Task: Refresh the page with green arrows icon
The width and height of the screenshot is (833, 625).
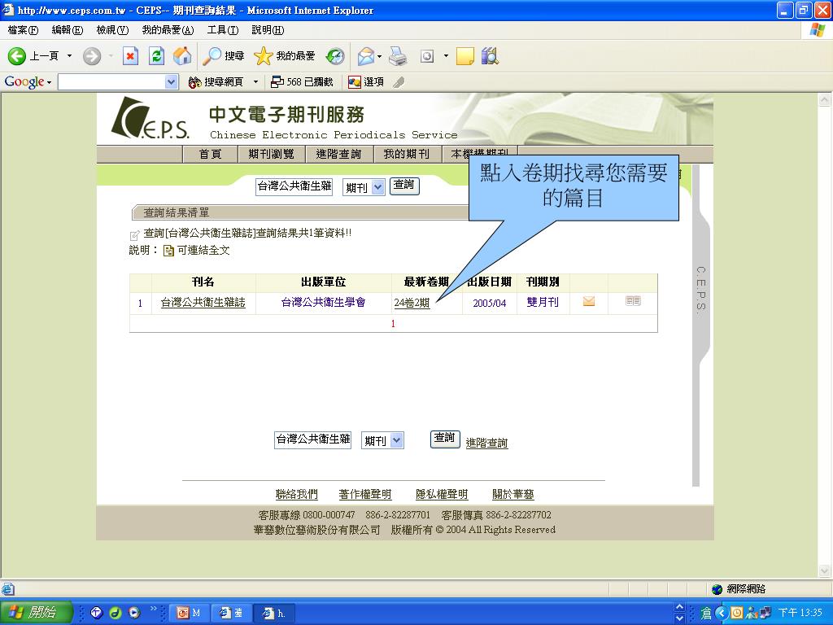Action: [x=156, y=56]
